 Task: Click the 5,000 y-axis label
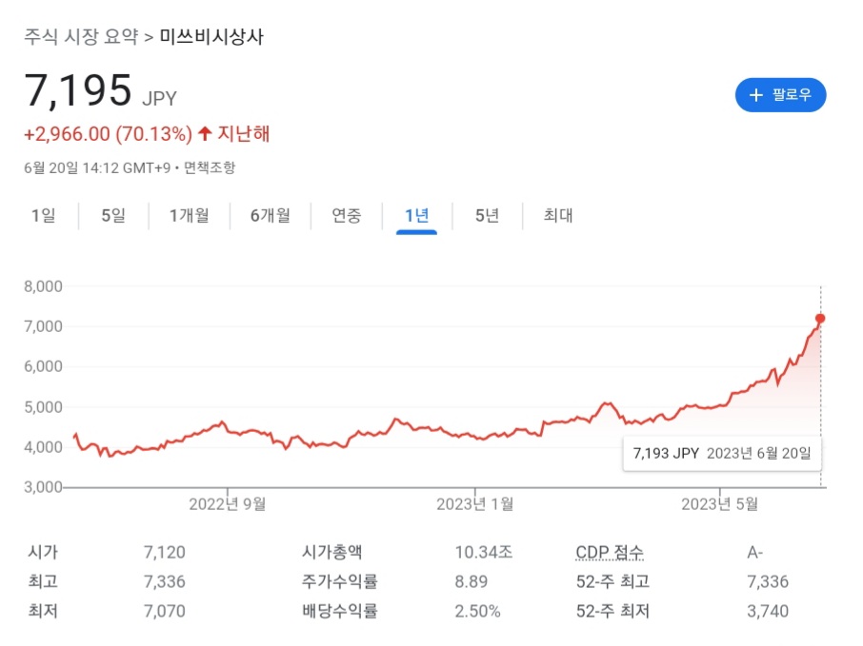click(43, 407)
